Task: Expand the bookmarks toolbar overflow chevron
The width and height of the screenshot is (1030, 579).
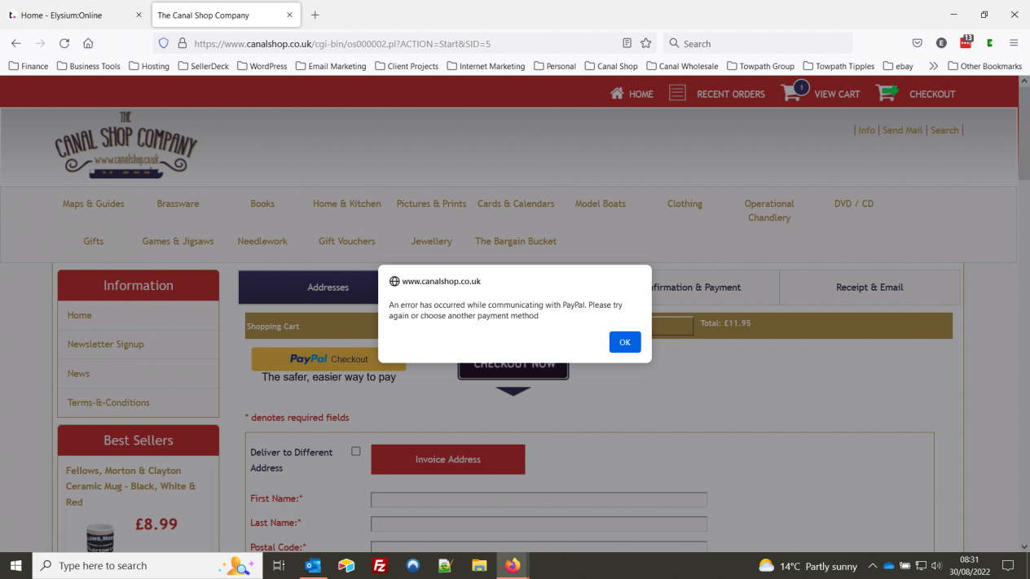Action: click(x=933, y=66)
